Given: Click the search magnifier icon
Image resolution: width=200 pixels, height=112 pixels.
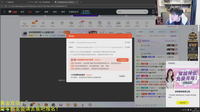Looking at the screenshot, I should tap(145, 12).
